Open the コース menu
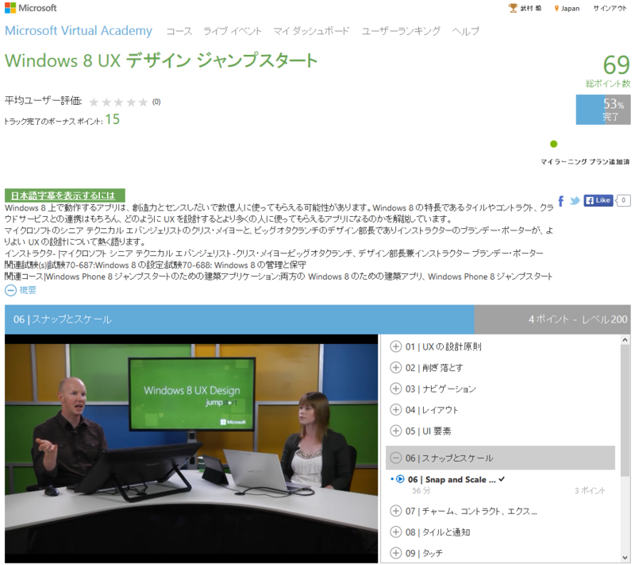635x565 pixels. [x=179, y=31]
